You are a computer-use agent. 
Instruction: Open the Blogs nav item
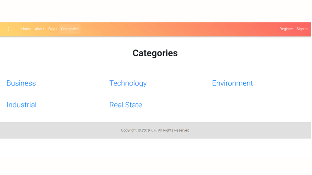[x=53, y=29]
